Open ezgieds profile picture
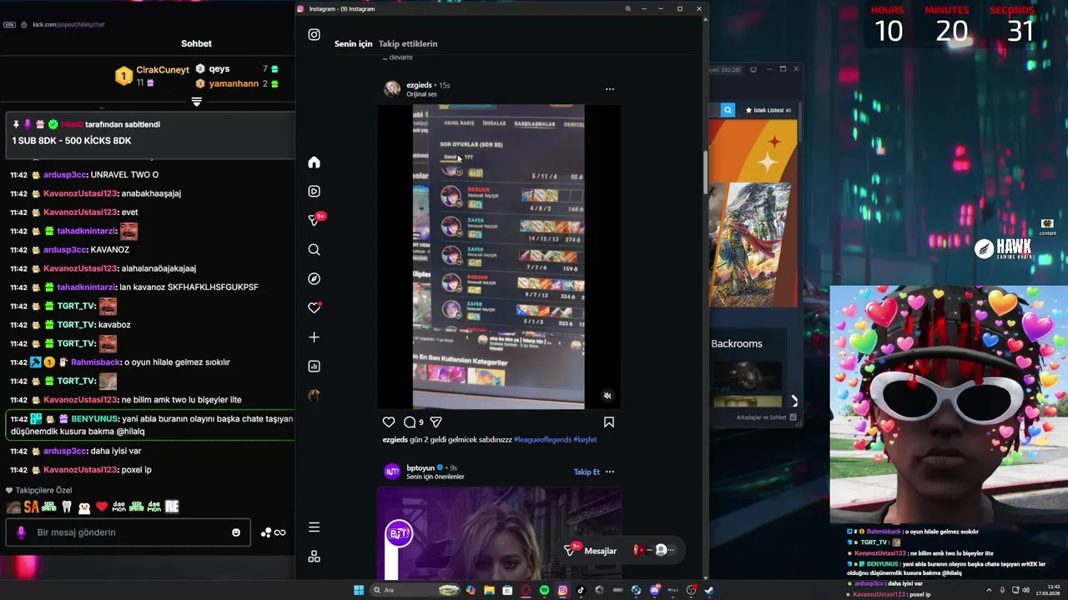 point(391,89)
